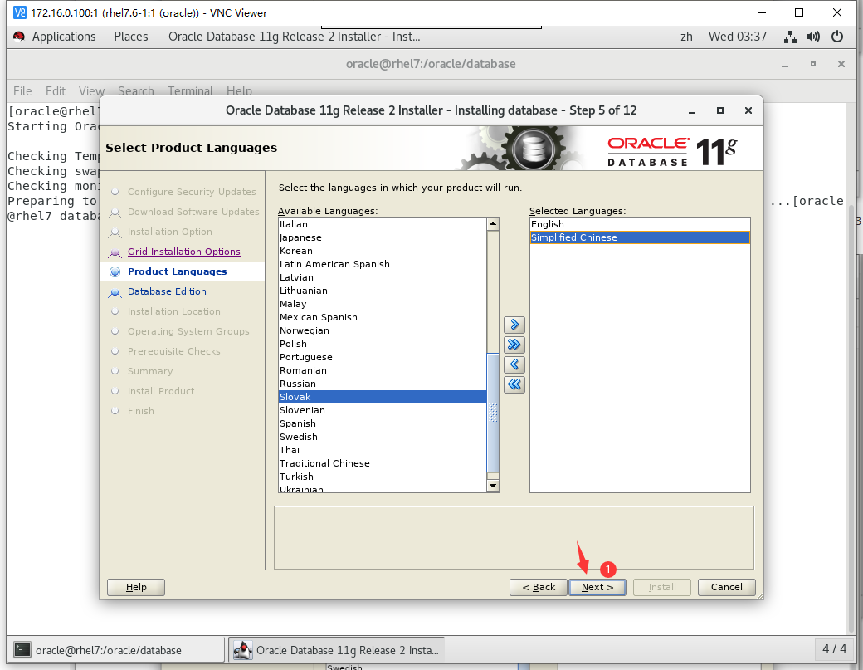Open the Grid Installation Options step link

184,252
